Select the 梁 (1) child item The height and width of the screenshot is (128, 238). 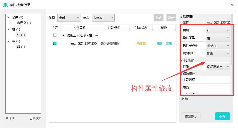pyautogui.click(x=21, y=47)
